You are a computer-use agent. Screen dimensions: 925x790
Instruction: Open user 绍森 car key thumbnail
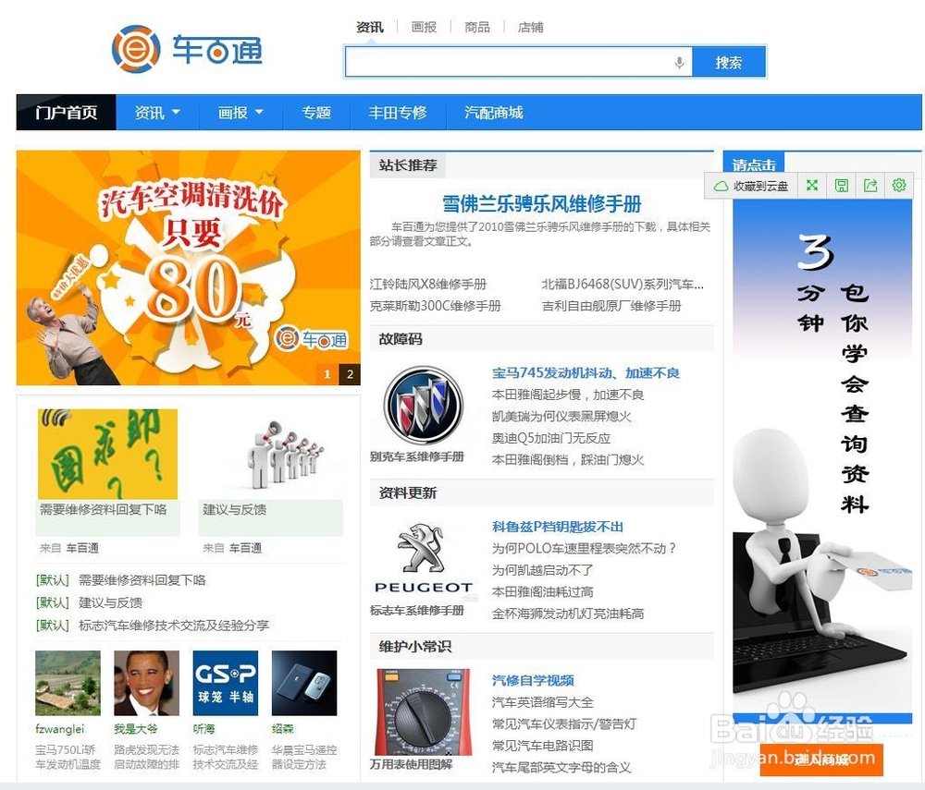click(304, 683)
